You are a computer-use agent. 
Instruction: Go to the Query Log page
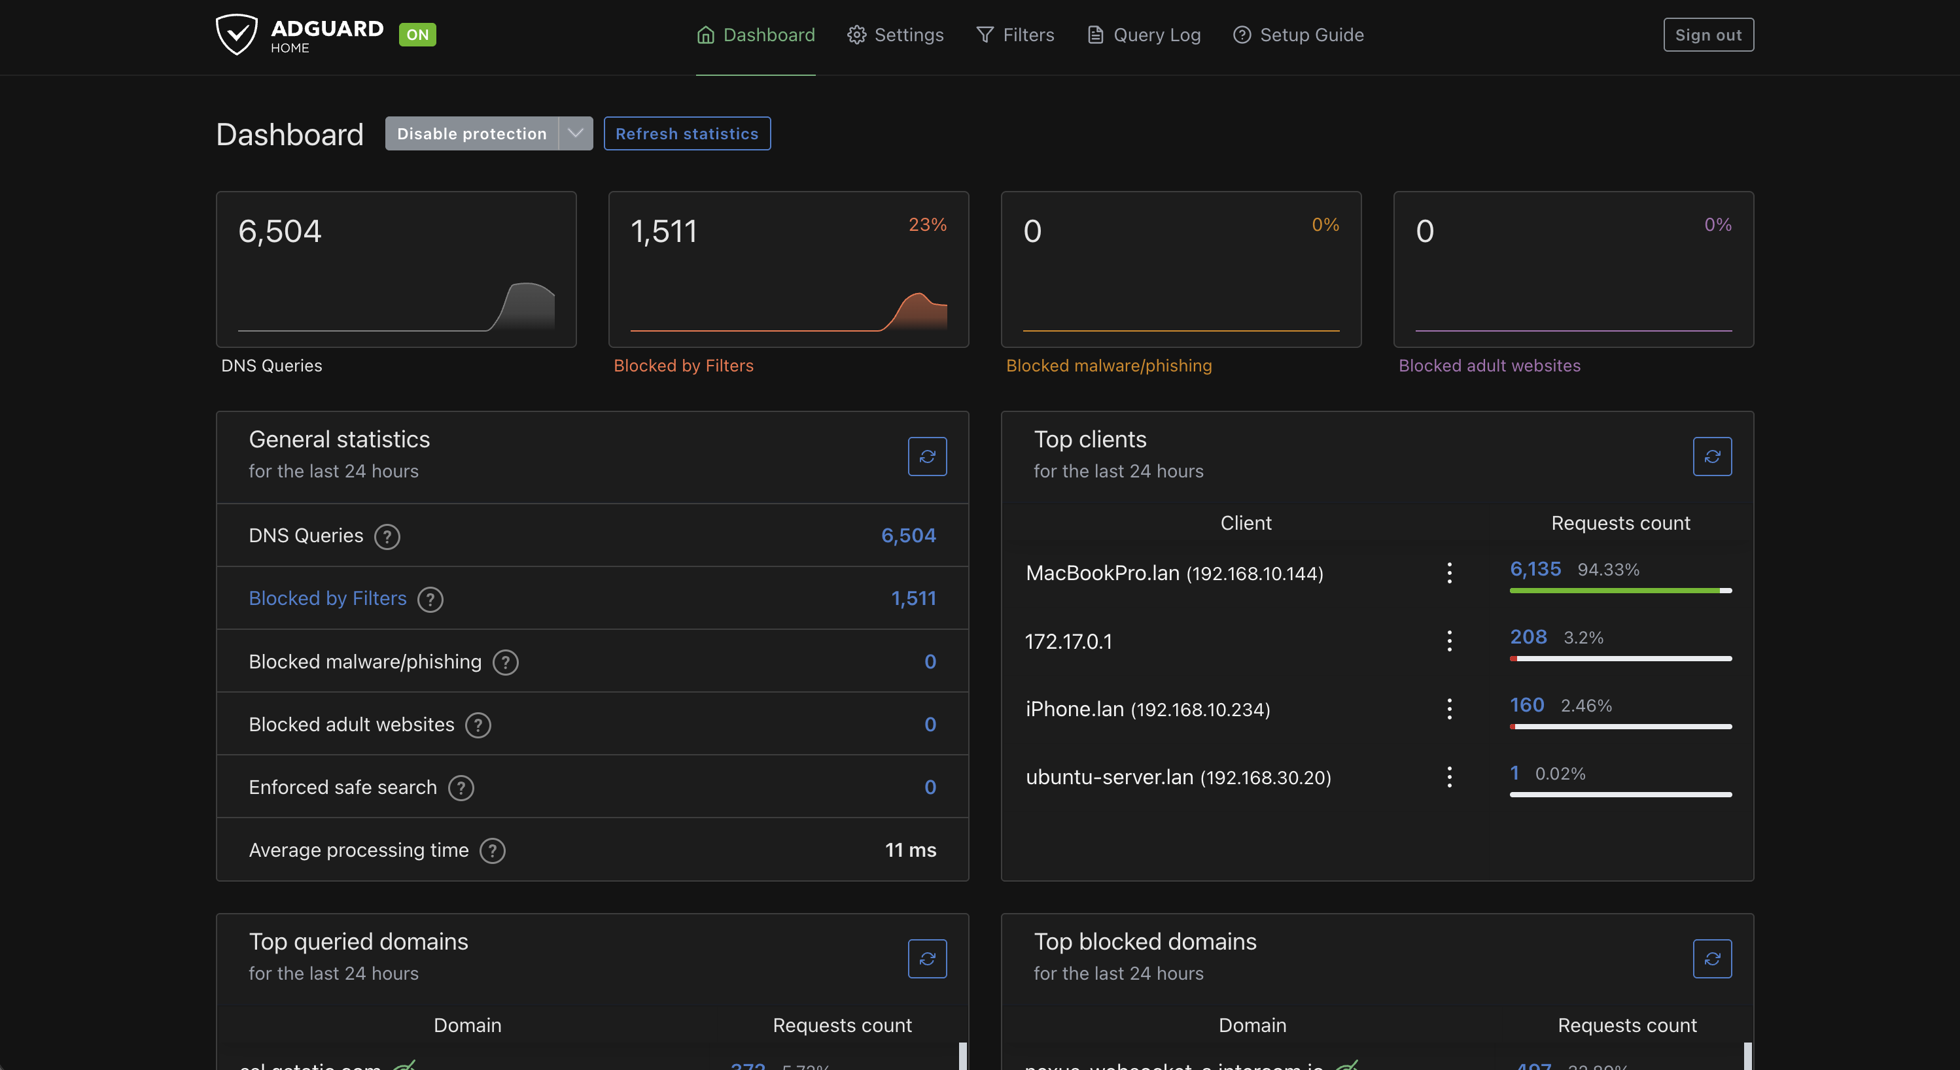[1144, 35]
